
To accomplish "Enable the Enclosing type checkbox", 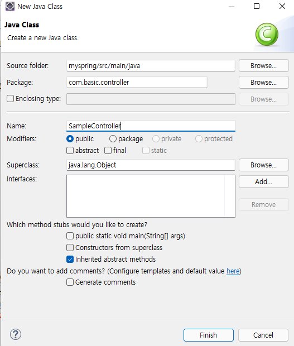I will 11,98.
